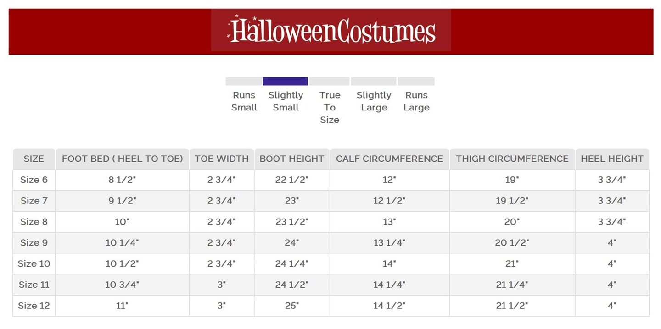Click the BOOT HEIGHT column header
Screen dimensions: 661x329
pyautogui.click(x=292, y=159)
